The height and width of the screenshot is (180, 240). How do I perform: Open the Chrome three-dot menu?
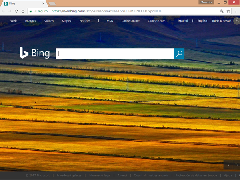click(x=236, y=11)
